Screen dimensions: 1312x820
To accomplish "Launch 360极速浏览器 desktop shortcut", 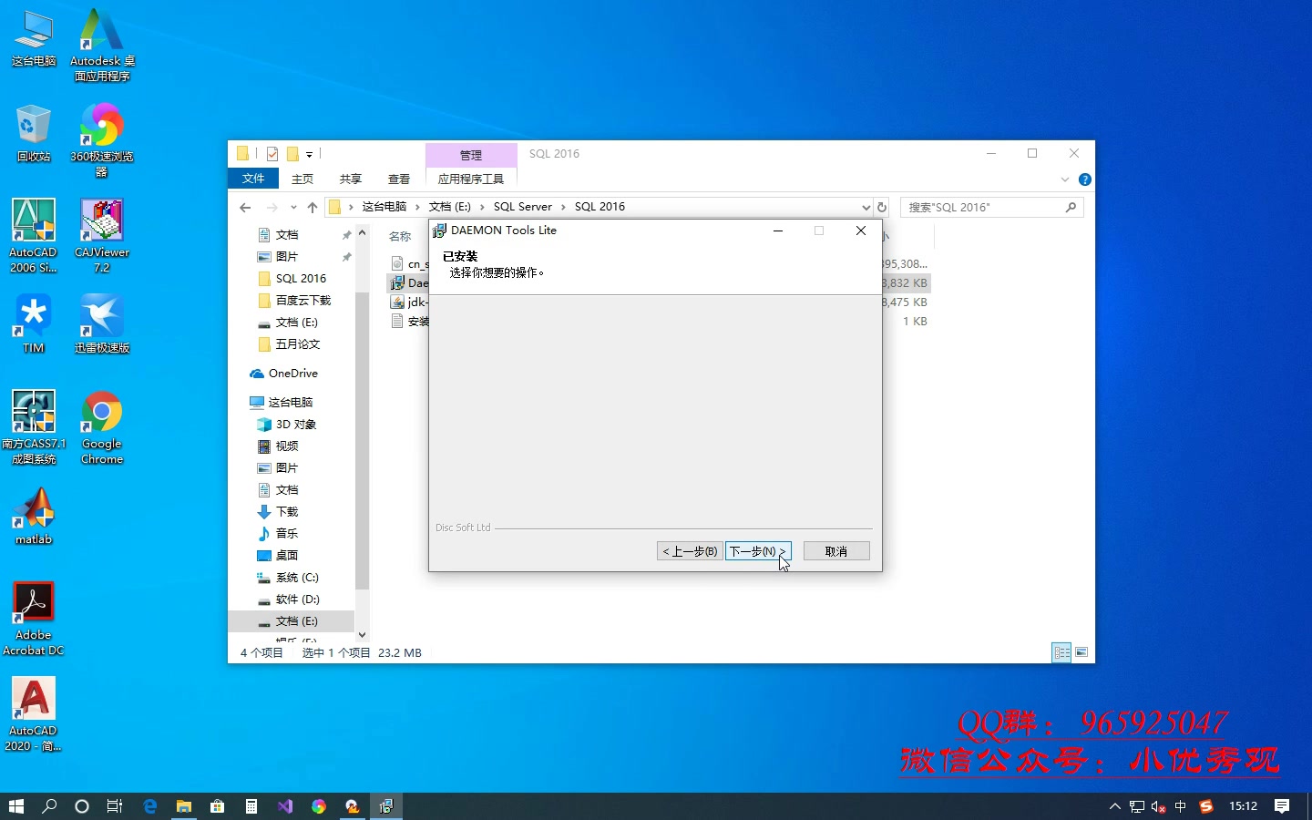I will (102, 140).
